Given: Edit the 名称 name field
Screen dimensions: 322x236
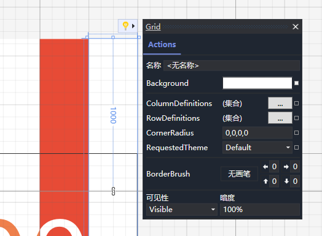Looking at the screenshot, I should 232,66.
